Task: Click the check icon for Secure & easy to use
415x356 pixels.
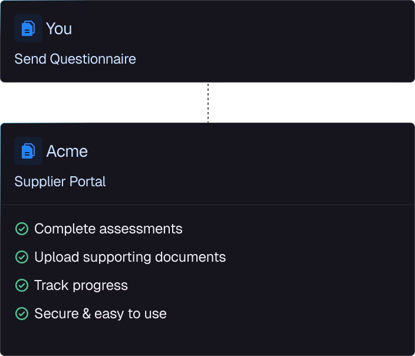Action: [22, 314]
